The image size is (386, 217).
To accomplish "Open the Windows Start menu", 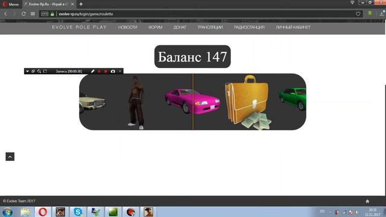I will tap(7, 212).
